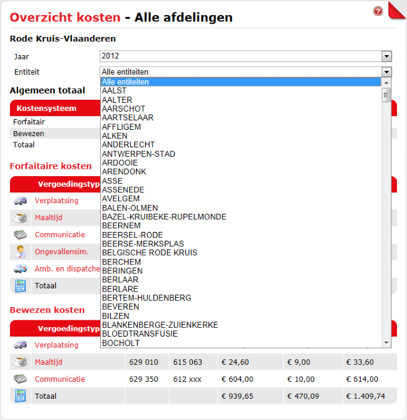The height and width of the screenshot is (420, 407).
Task: Collapse the Entiteit dropdown via its arrow
Action: tap(386, 72)
